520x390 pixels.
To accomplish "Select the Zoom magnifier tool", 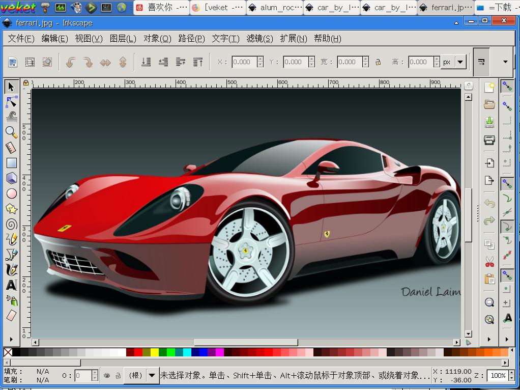I will point(11,132).
